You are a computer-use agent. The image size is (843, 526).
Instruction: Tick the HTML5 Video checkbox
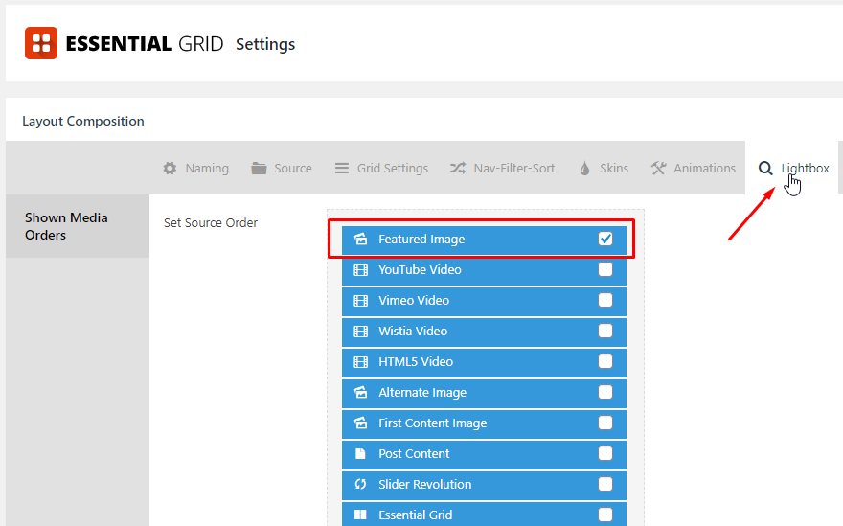click(x=605, y=361)
